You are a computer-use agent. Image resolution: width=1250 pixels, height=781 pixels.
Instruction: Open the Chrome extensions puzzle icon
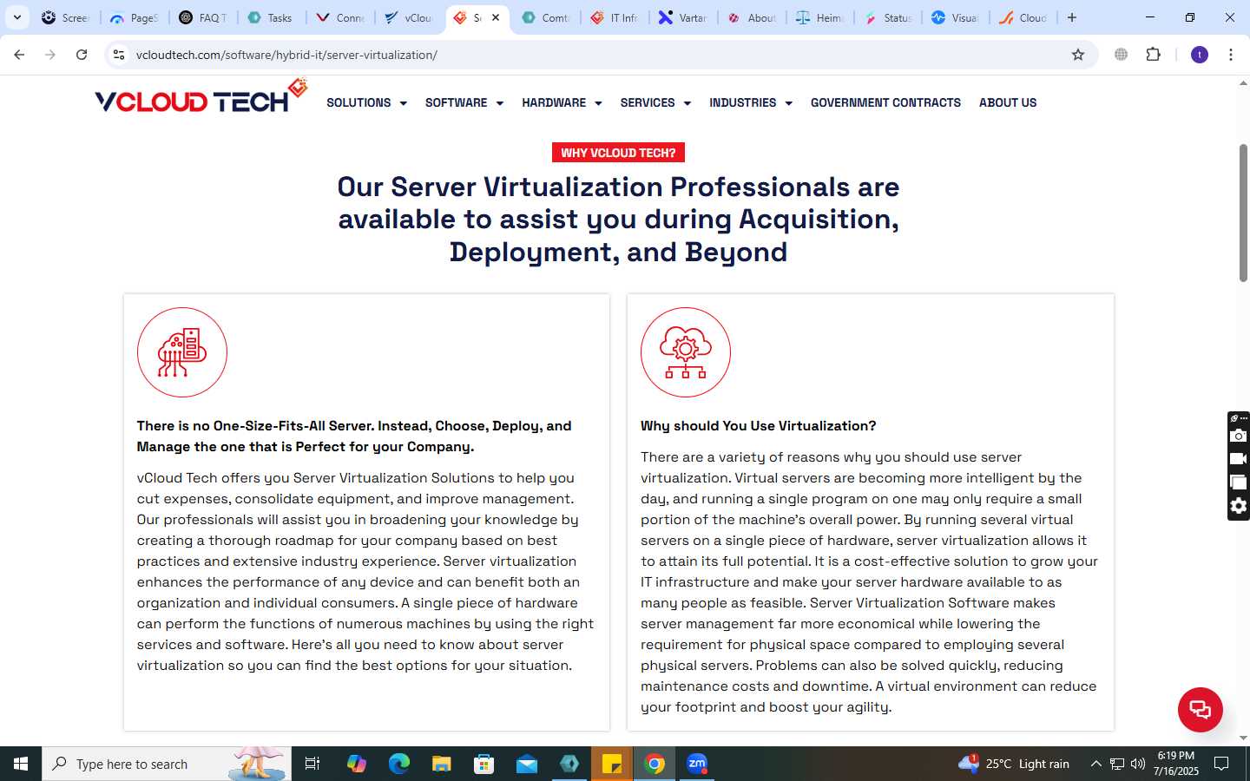1154,55
